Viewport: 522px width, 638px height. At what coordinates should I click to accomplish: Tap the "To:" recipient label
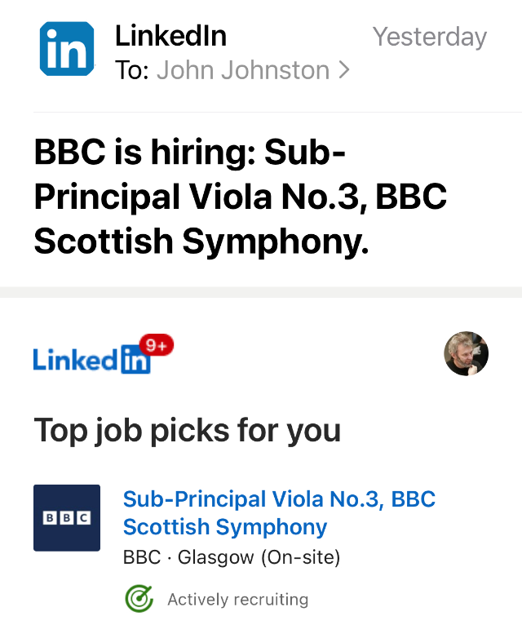tap(132, 70)
